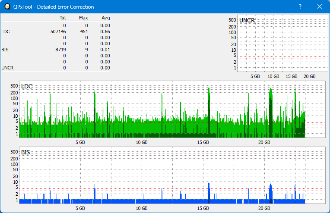Select the LDC max value 451
This screenshot has height=213, width=330.
[84, 31]
